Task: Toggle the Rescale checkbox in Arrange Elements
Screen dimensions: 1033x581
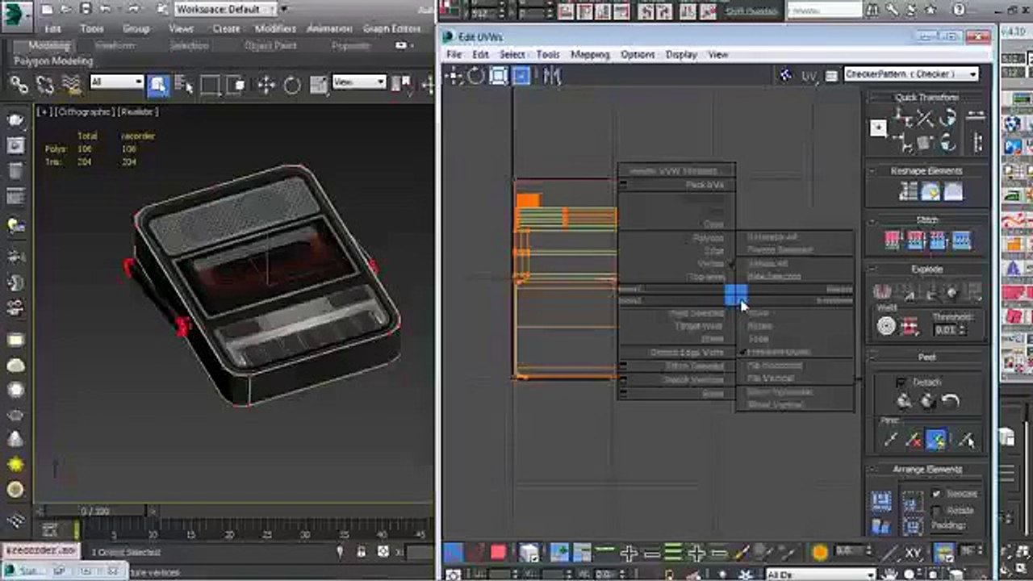Action: [936, 494]
